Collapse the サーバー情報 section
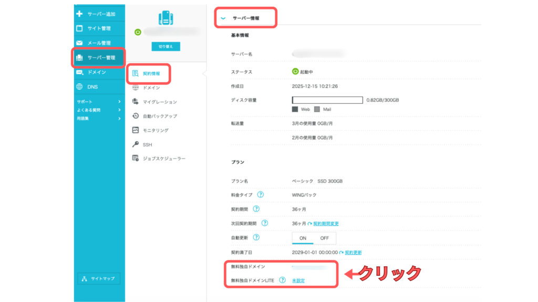Image resolution: width=538 pixels, height=302 pixels. (223, 18)
